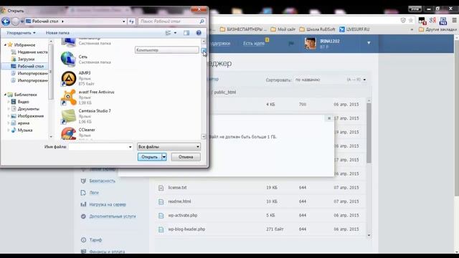Open view options dropdown arrow
Image resolution: width=459 pixels, height=258 pixels.
coord(175,33)
